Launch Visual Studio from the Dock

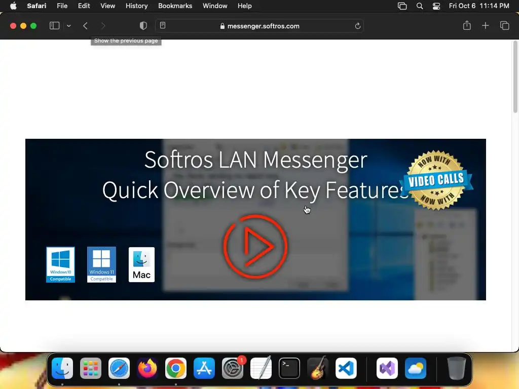387,368
